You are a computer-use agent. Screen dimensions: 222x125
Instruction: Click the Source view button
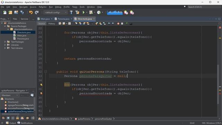[42, 24]
